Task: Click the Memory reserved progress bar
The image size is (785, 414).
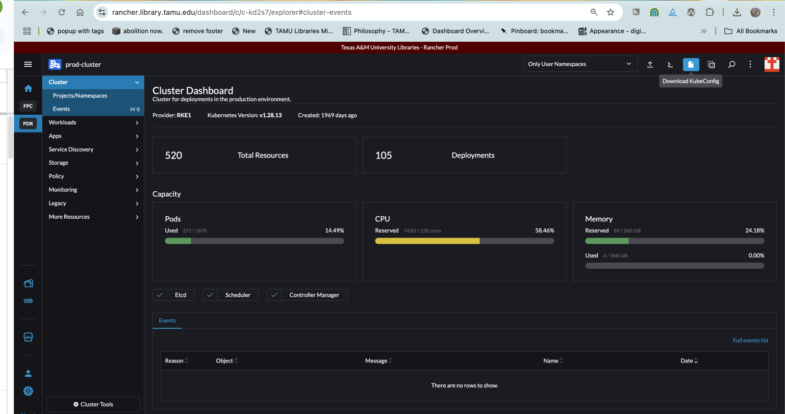Action: [x=675, y=241]
